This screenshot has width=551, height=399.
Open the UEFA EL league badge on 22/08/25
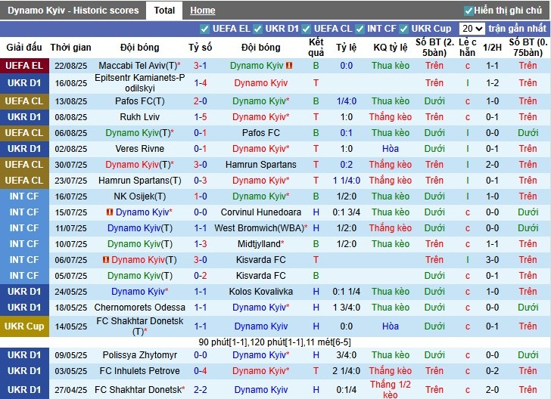tap(24, 66)
